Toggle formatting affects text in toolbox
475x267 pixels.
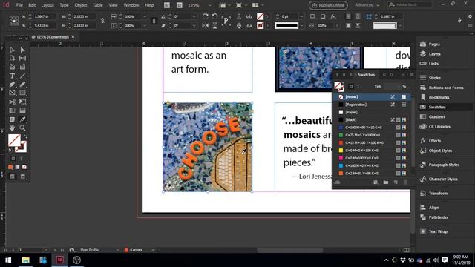(x=21, y=159)
